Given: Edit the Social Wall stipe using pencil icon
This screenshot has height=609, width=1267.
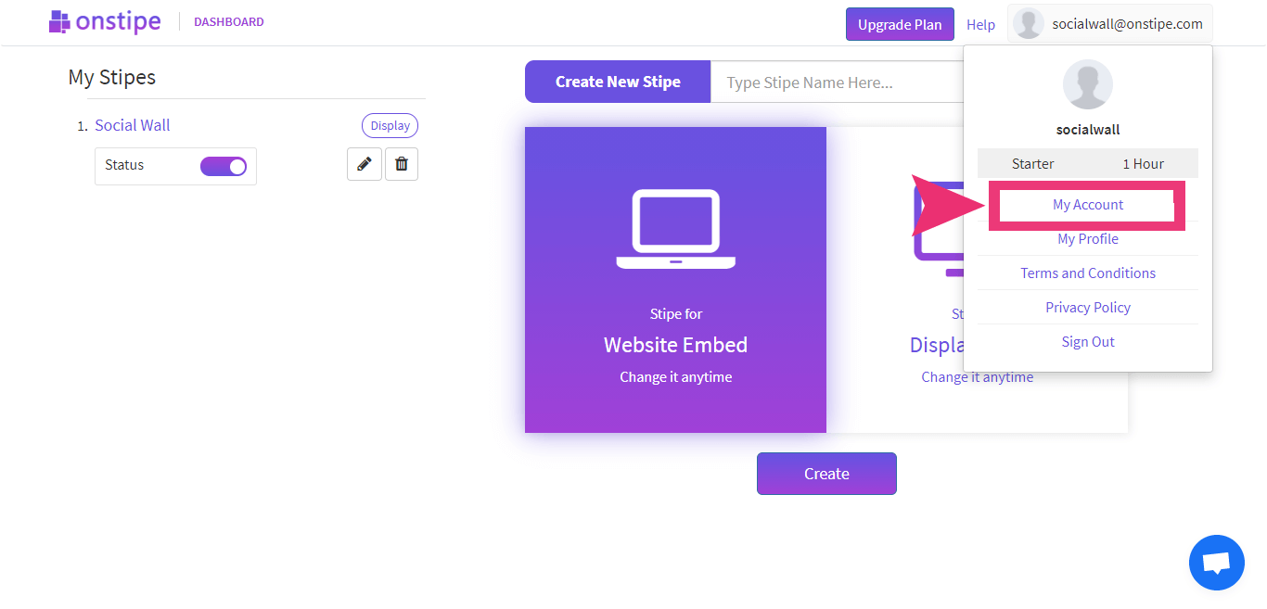Looking at the screenshot, I should click(x=364, y=164).
